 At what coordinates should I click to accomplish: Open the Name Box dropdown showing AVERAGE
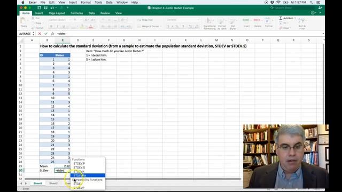33,34
